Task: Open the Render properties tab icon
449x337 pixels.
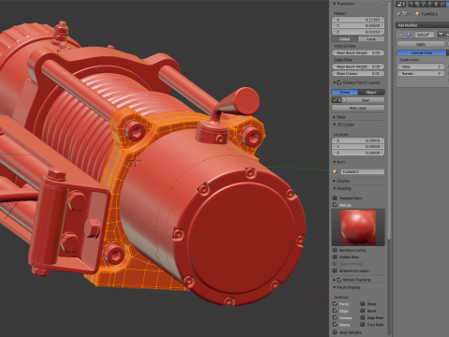Action: (x=412, y=4)
